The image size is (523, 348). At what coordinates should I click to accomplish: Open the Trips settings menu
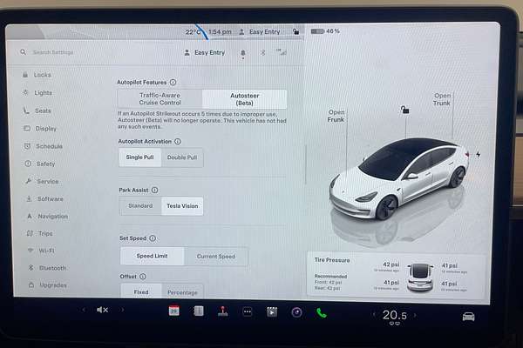[40, 233]
